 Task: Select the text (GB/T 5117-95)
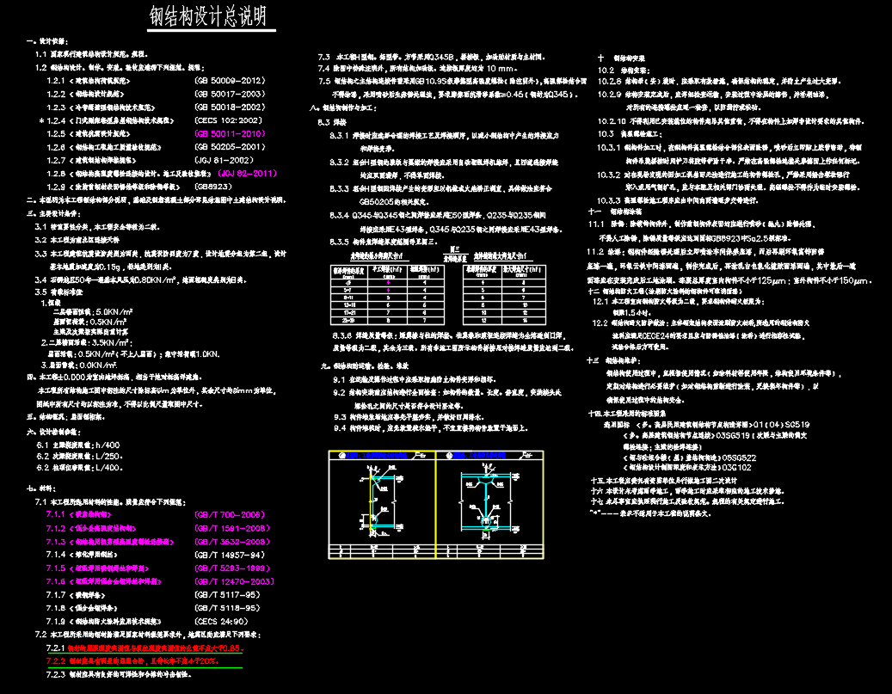[x=228, y=595]
